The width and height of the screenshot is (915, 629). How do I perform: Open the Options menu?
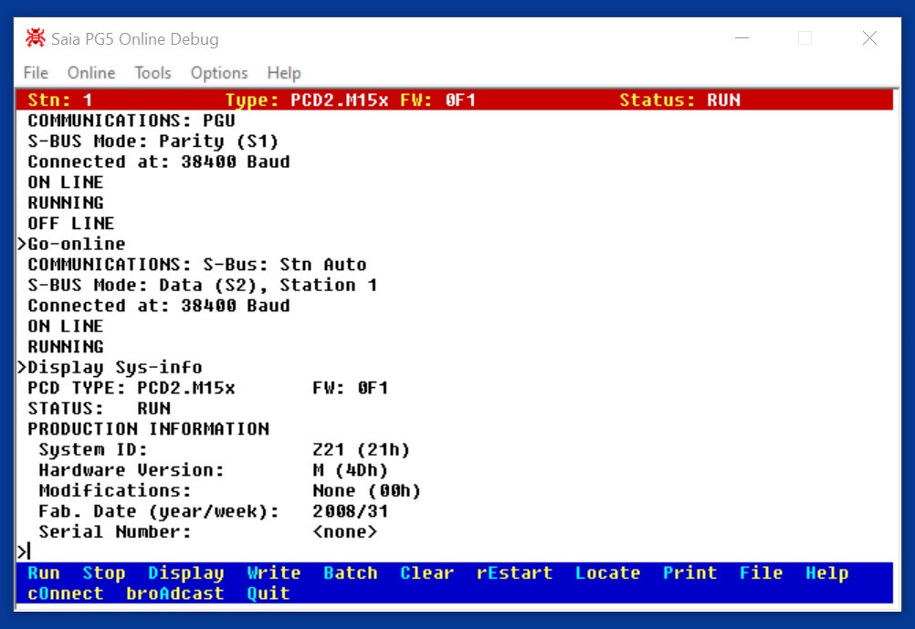click(x=219, y=73)
